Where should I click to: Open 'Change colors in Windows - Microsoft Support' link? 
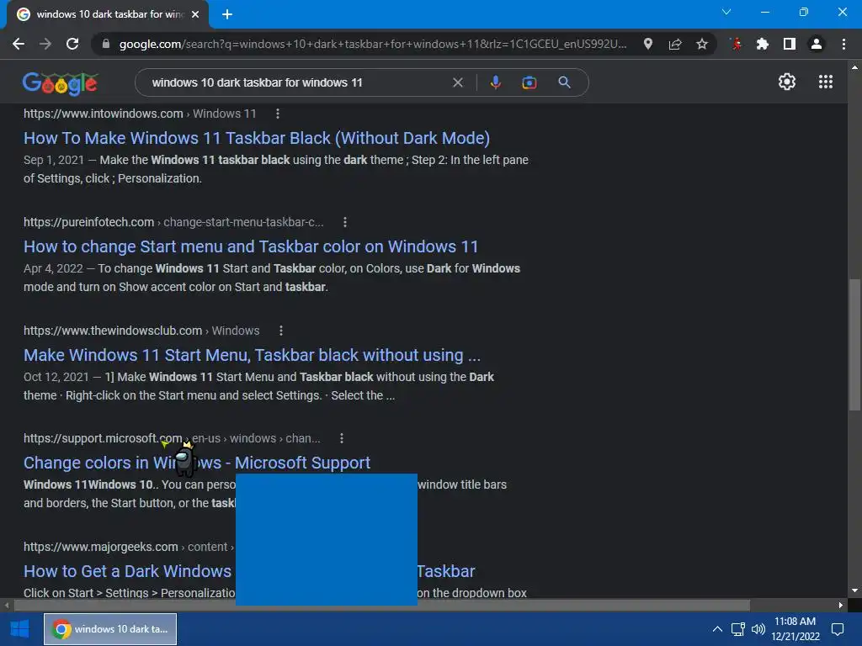197,463
